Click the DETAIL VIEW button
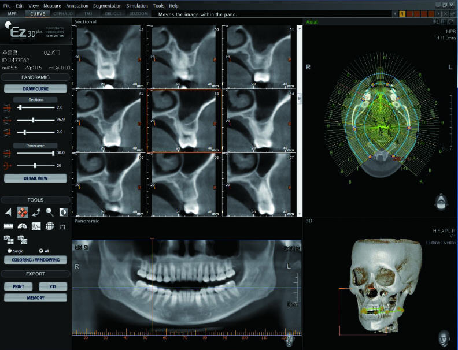This screenshot has height=350, width=458. tap(35, 178)
